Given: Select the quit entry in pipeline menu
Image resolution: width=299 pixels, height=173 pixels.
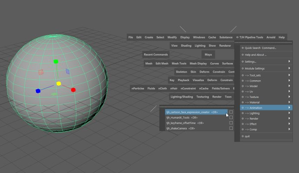Looking at the screenshot, I should (x=266, y=136).
